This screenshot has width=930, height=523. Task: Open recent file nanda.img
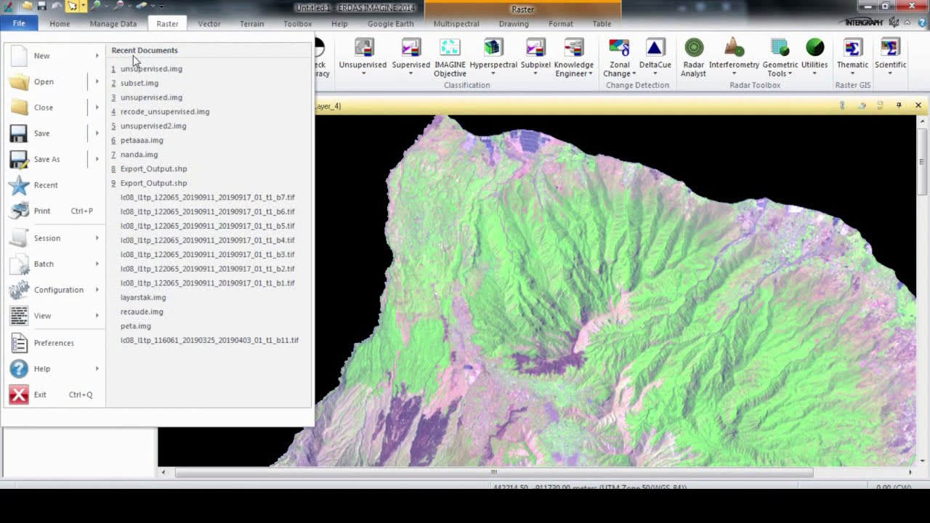[x=139, y=155]
